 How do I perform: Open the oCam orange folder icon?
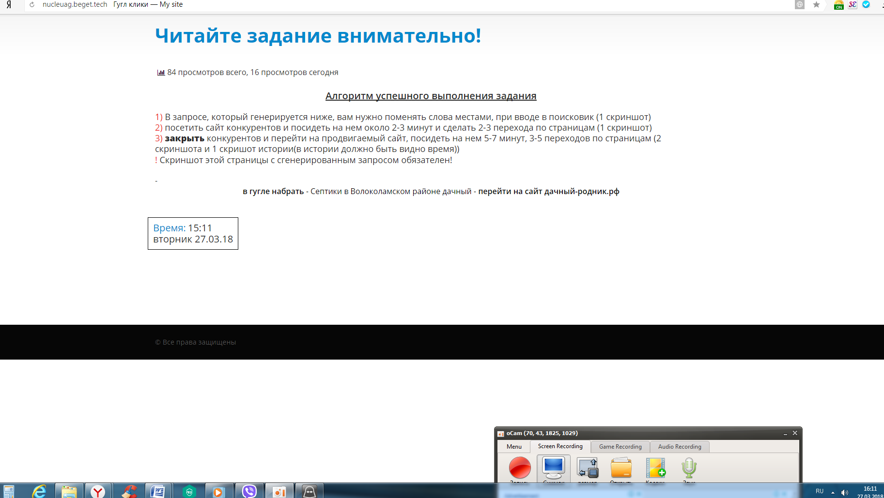[x=621, y=468]
